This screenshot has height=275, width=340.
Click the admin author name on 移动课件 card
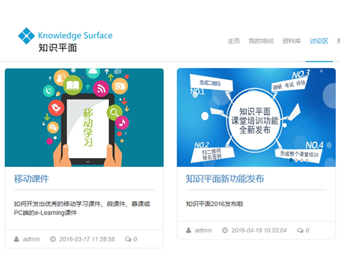pyautogui.click(x=31, y=239)
